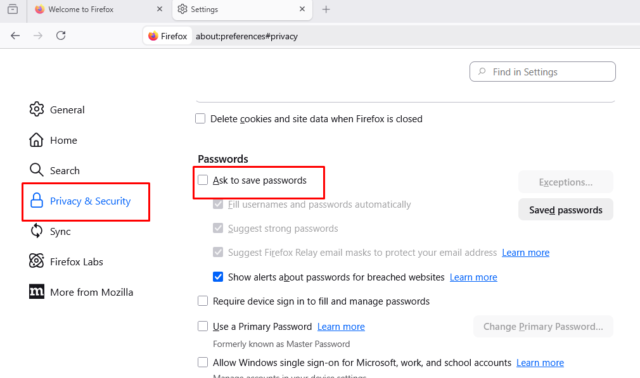640x378 pixels.
Task: Check Require device sign in option
Action: pyautogui.click(x=203, y=301)
